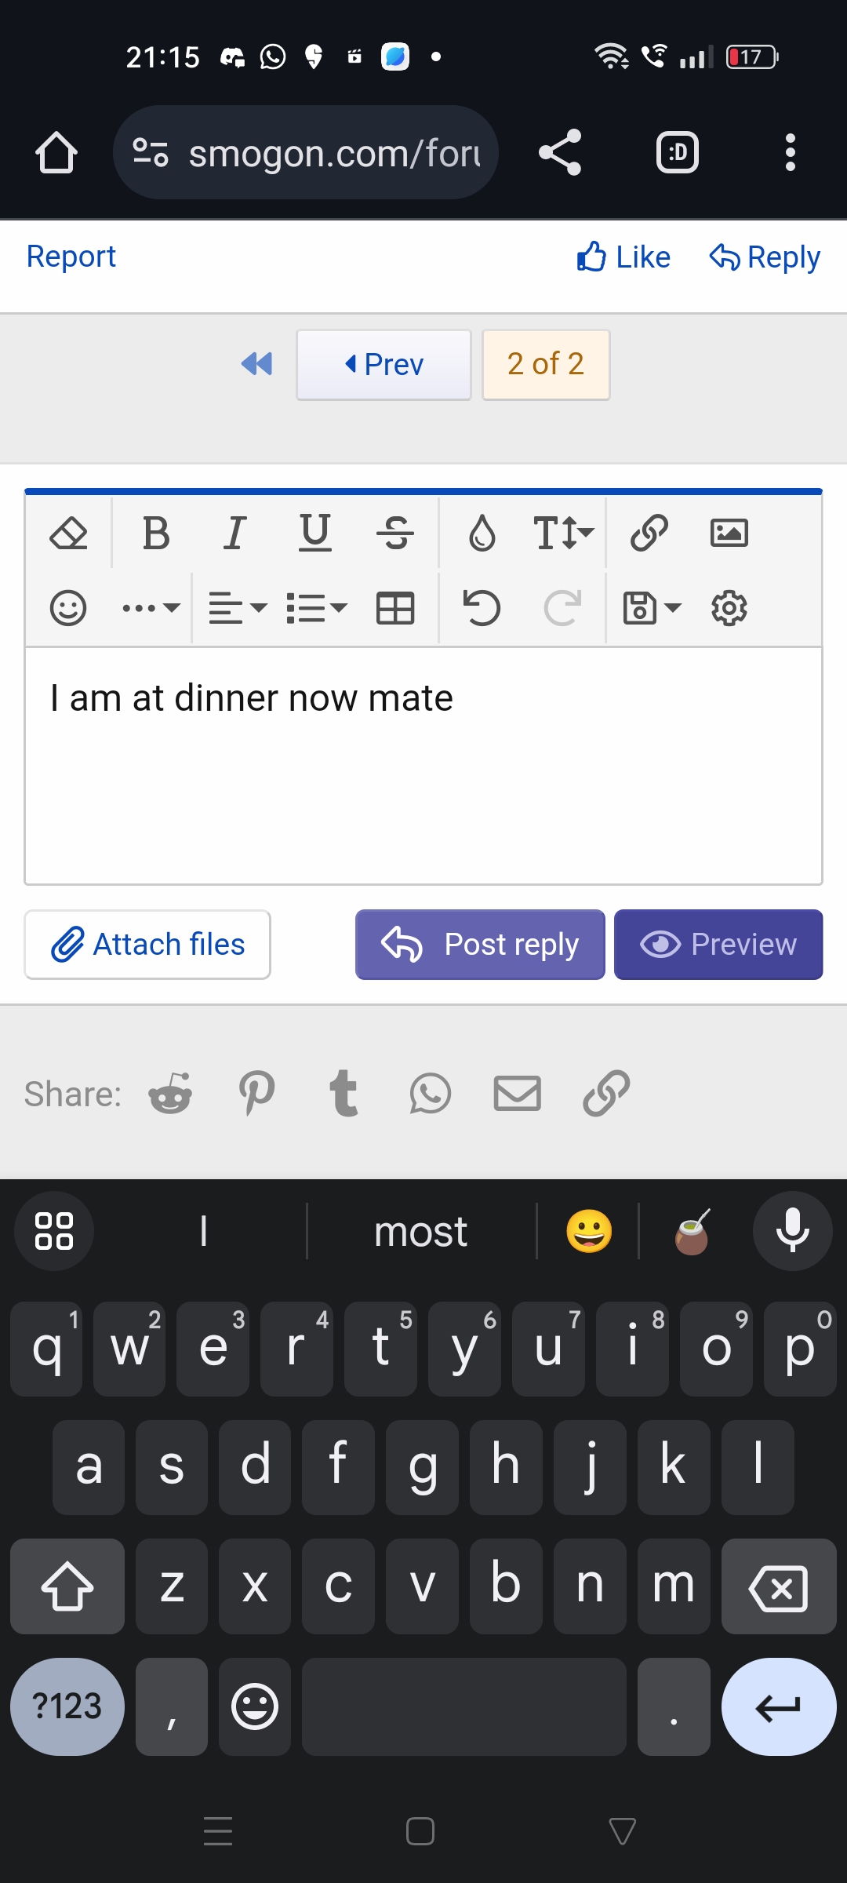847x1883 pixels.
Task: Insert a link in the editor
Action: pos(649,534)
